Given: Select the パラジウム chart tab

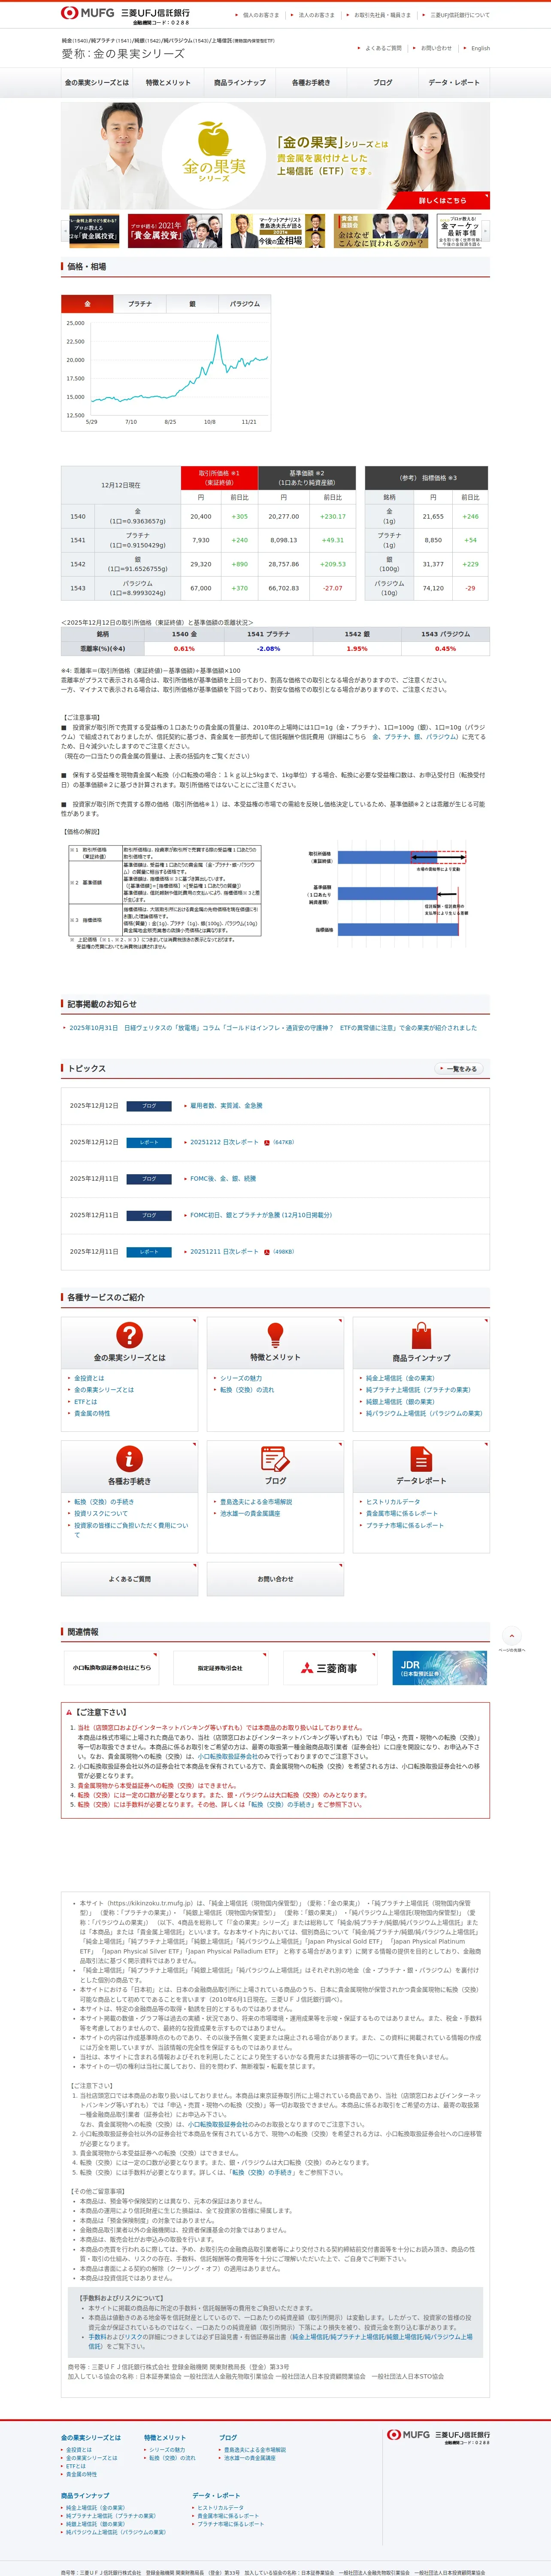Looking at the screenshot, I should [x=245, y=304].
